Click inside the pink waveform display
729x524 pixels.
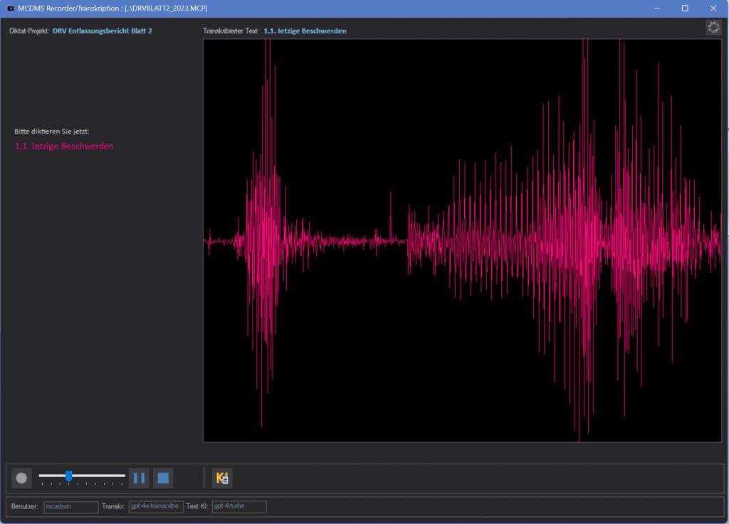point(462,240)
